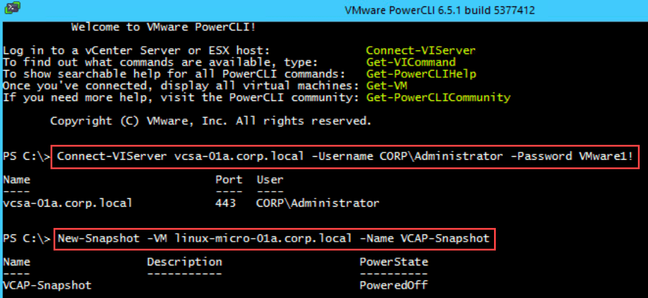
Task: Click the Copyright (C) VMware, Inc. line
Action: tap(211, 121)
